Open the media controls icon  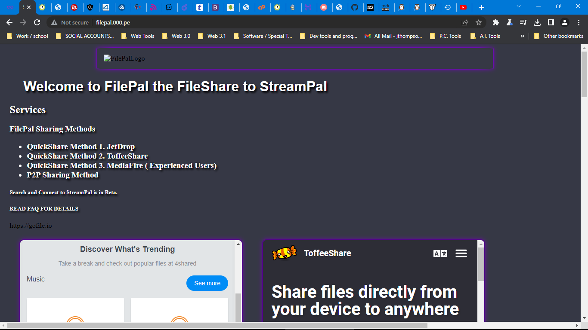(x=523, y=22)
